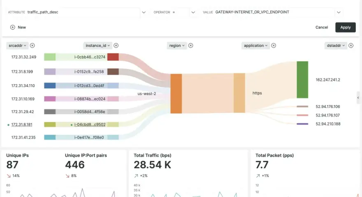Click destination address 52.94.176.106
The width and height of the screenshot is (362, 197).
point(328,107)
